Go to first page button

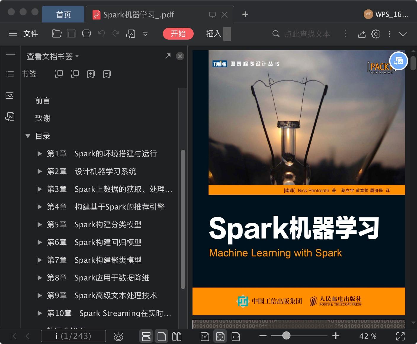13,336
